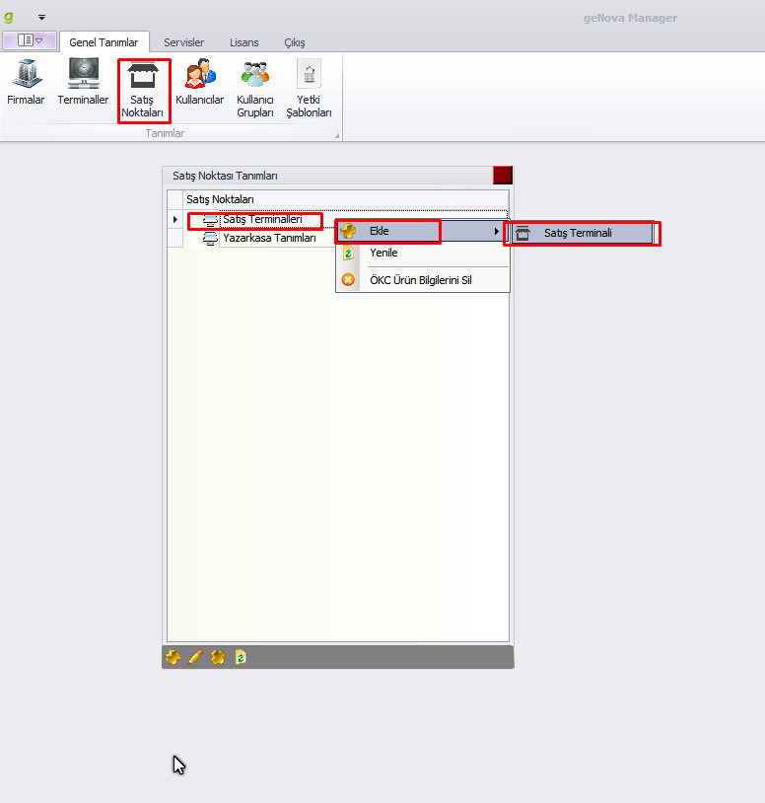Click the Ekle plus icon
Viewport: 765px width, 803px height.
(x=348, y=231)
